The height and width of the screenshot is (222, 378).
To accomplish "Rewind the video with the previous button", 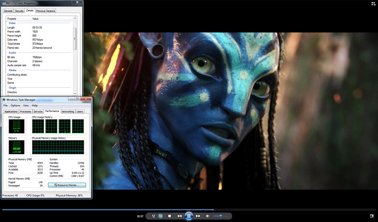I will (x=179, y=216).
